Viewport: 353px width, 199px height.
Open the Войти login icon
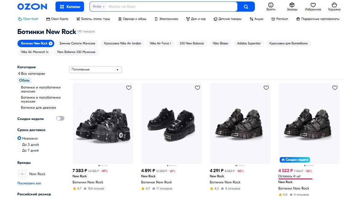point(271,6)
